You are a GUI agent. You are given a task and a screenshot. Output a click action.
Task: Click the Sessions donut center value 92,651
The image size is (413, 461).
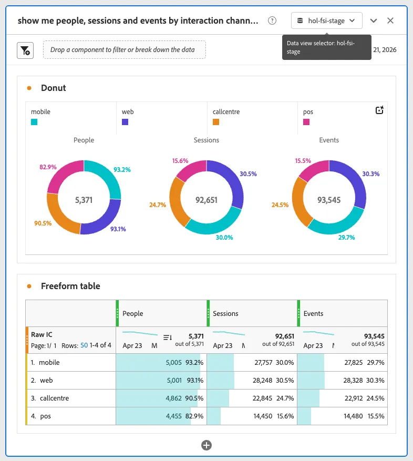(x=206, y=200)
